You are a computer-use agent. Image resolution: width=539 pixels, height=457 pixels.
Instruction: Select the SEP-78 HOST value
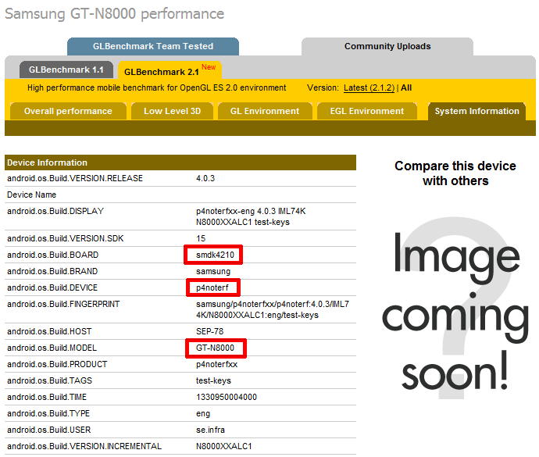(209, 331)
